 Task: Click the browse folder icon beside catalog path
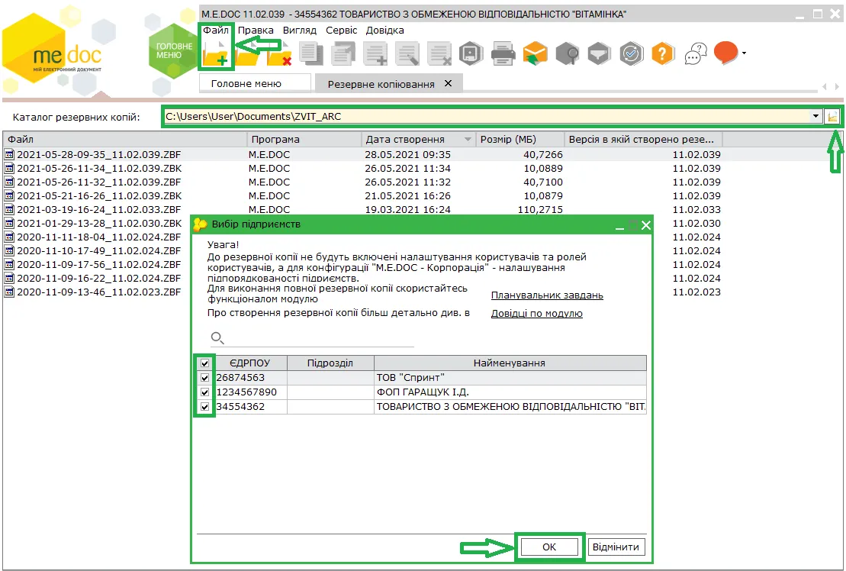[x=832, y=117]
